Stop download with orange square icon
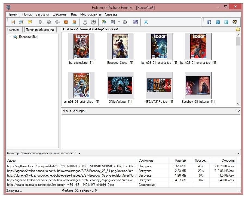The height and width of the screenshot is (200, 248). (66, 22)
